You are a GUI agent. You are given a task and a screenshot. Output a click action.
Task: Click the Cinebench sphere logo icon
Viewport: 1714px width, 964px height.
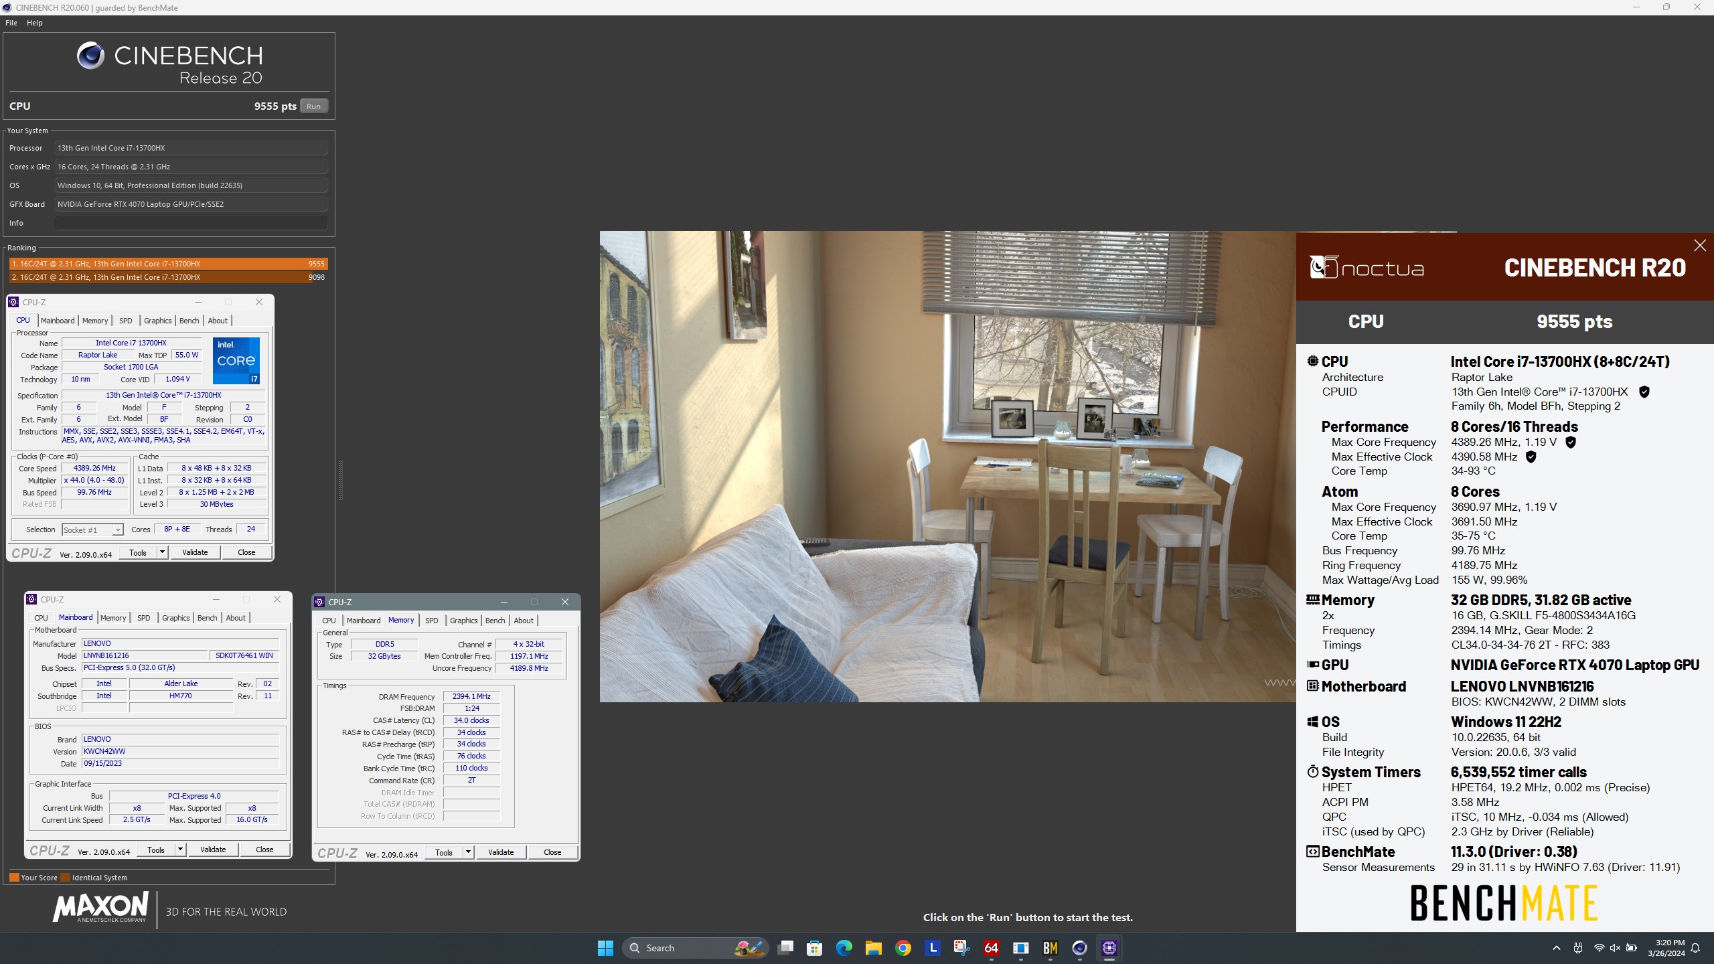pos(90,56)
